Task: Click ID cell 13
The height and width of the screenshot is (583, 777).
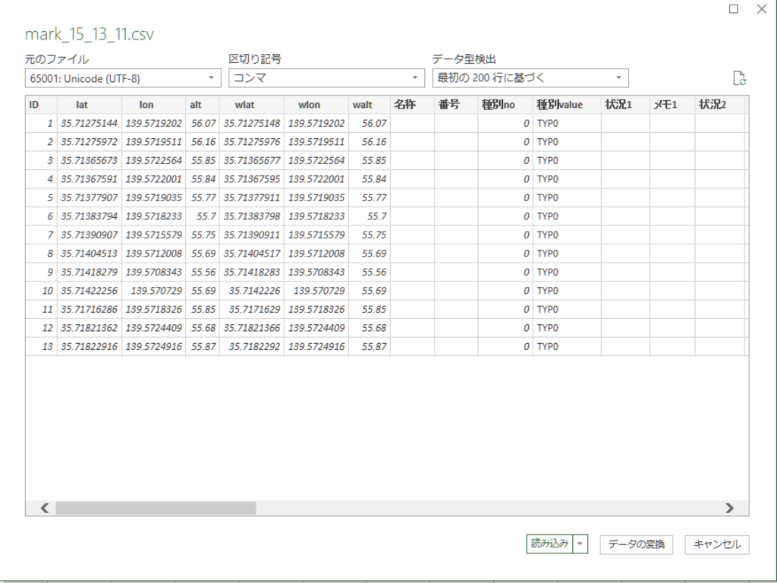Action: click(x=41, y=346)
